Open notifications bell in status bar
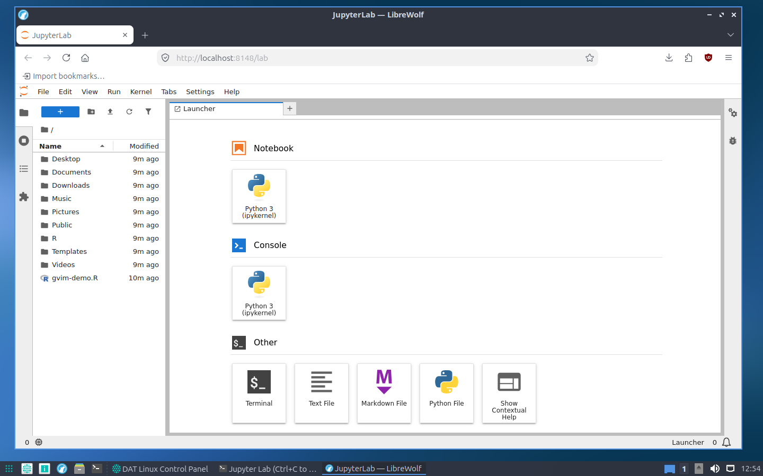Viewport: 763px width, 476px height. 726,442
